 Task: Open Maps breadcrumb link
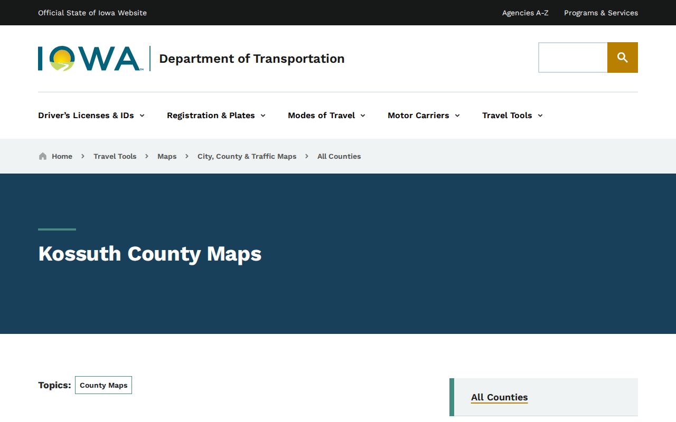(167, 156)
